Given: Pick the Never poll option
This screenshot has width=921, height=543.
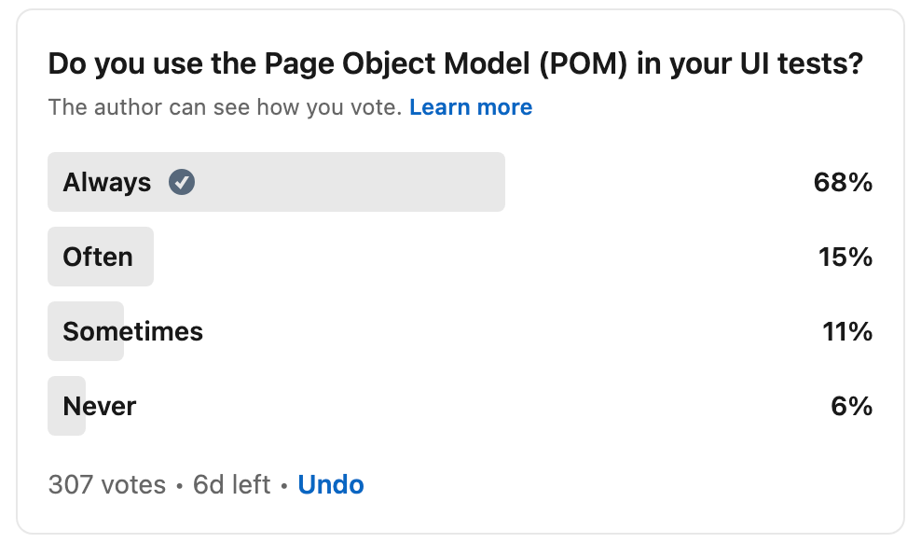Looking at the screenshot, I should (x=100, y=406).
